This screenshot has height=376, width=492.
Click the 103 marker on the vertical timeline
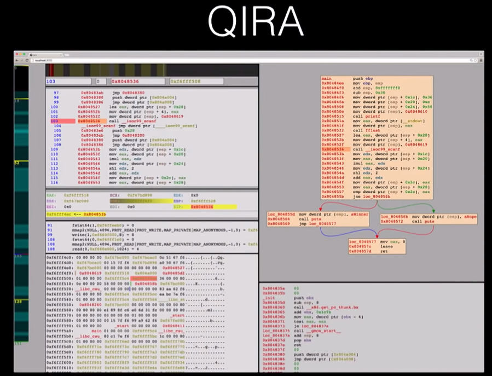pos(18,256)
